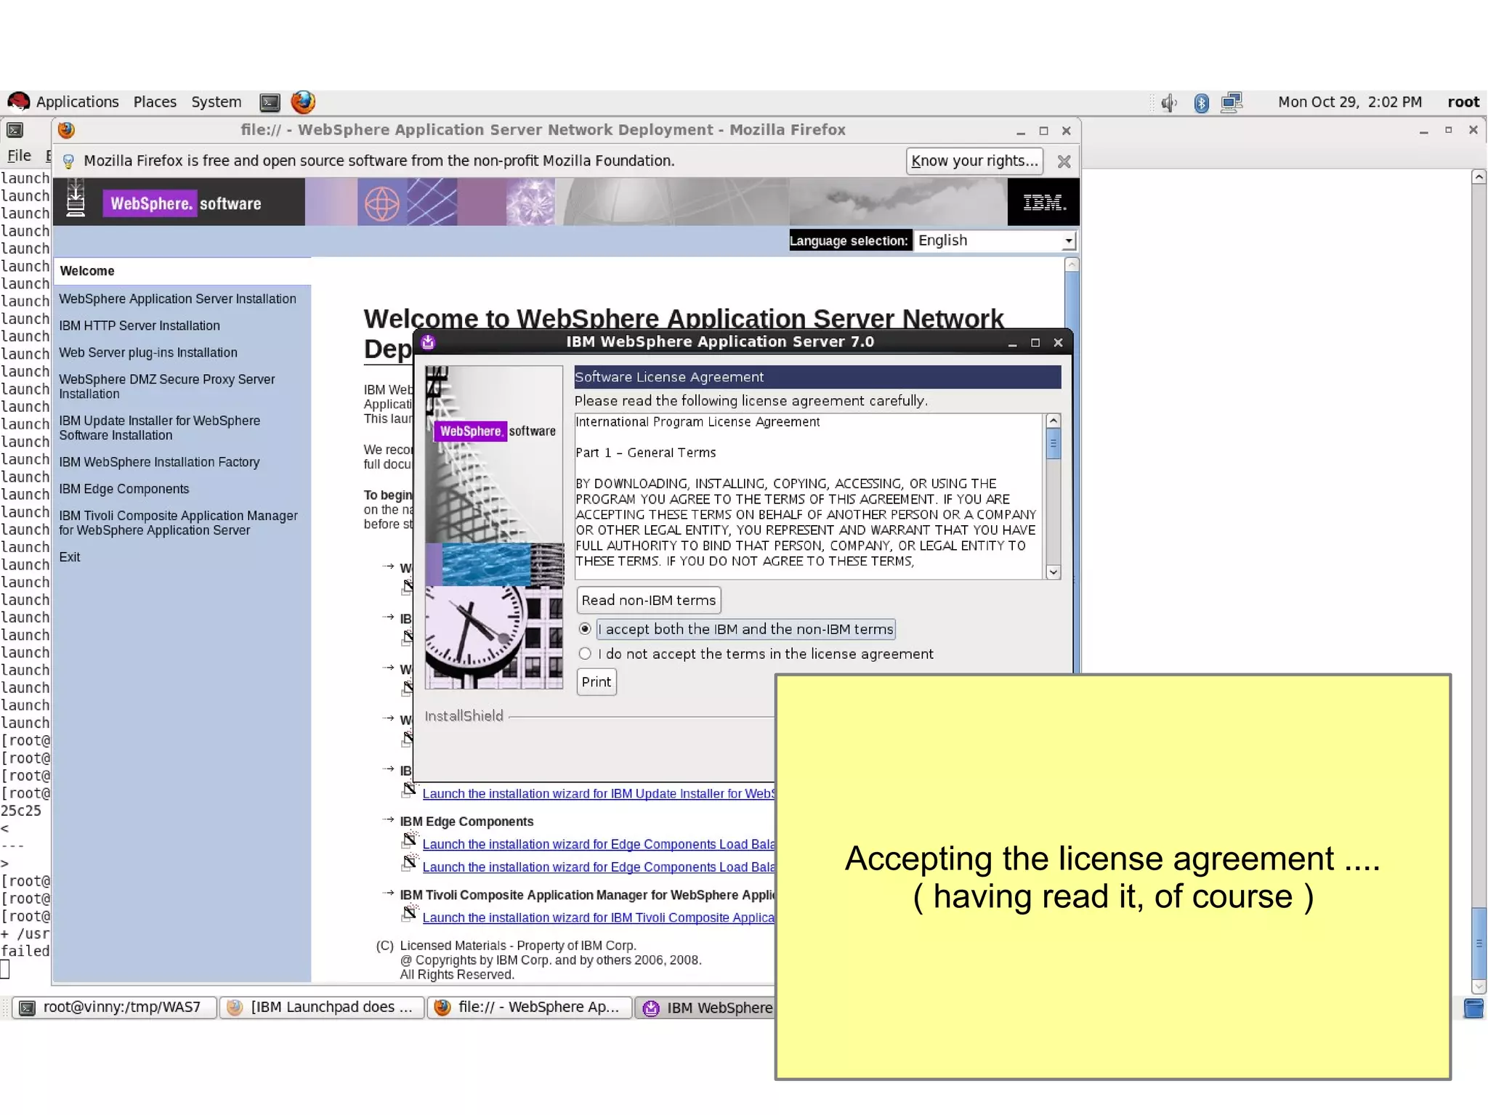Switch to file:// WebSphere Ap taskbar window

[529, 1007]
